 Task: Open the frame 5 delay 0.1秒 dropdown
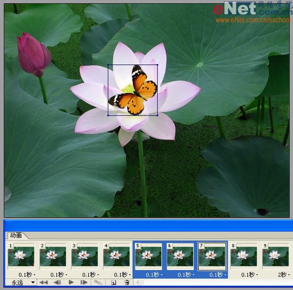[154, 275]
